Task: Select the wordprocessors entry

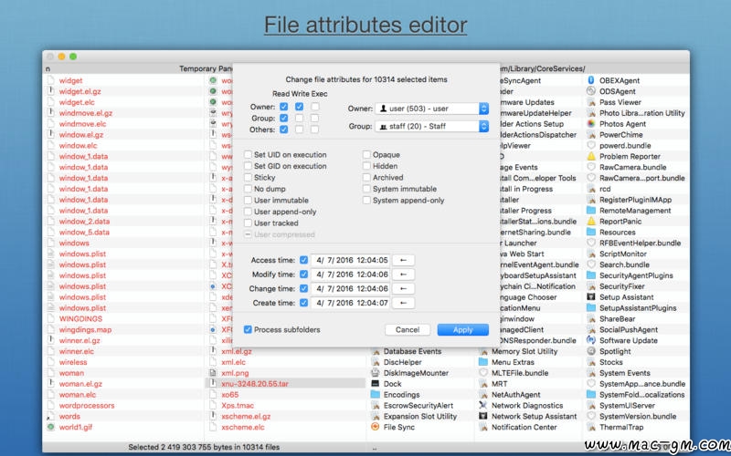Action: click(87, 405)
